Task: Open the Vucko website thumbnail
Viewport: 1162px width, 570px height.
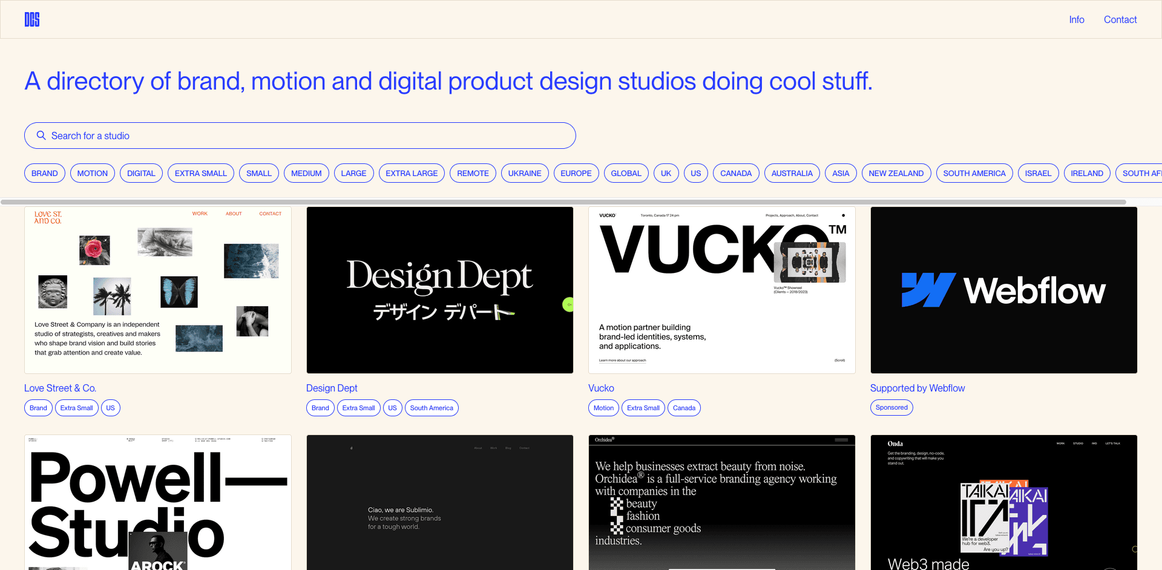Action: tap(722, 290)
